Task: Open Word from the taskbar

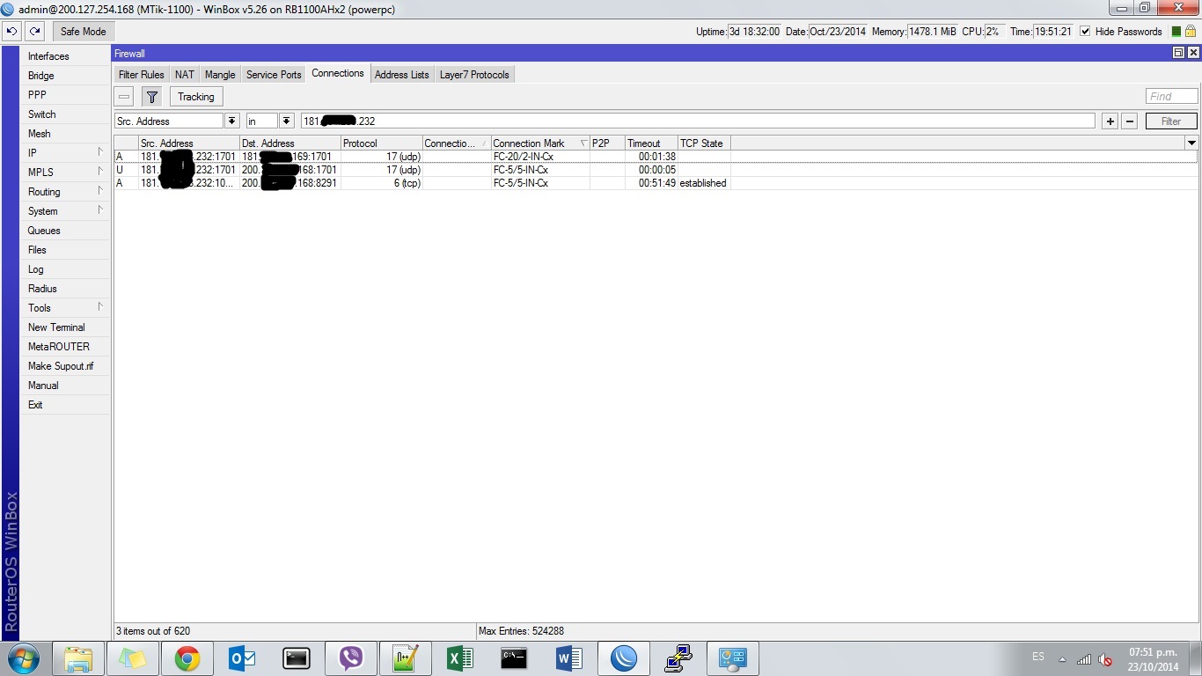Action: pos(568,658)
